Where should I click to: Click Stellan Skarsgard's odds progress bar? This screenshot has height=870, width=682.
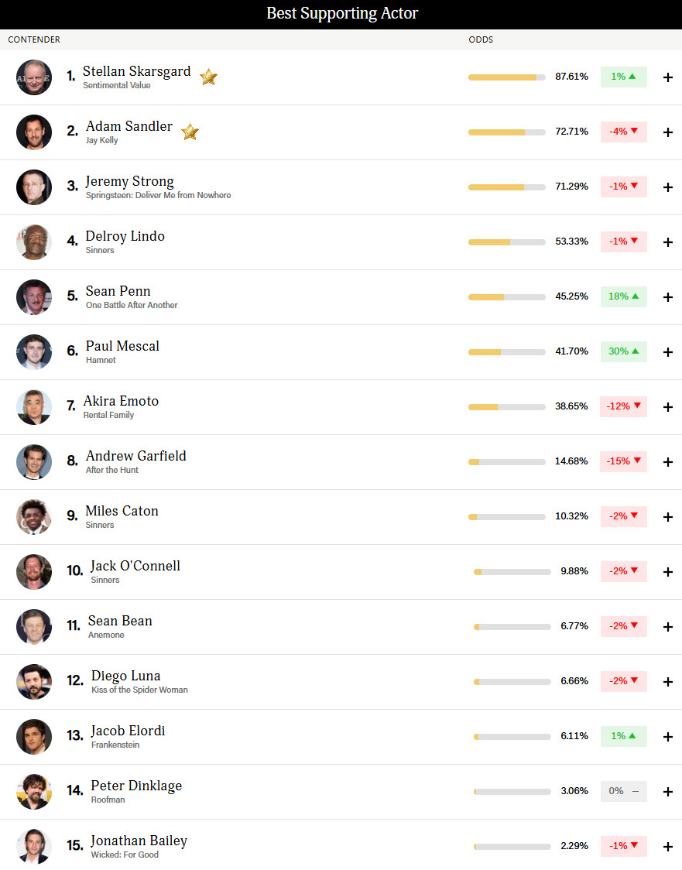pyautogui.click(x=506, y=77)
